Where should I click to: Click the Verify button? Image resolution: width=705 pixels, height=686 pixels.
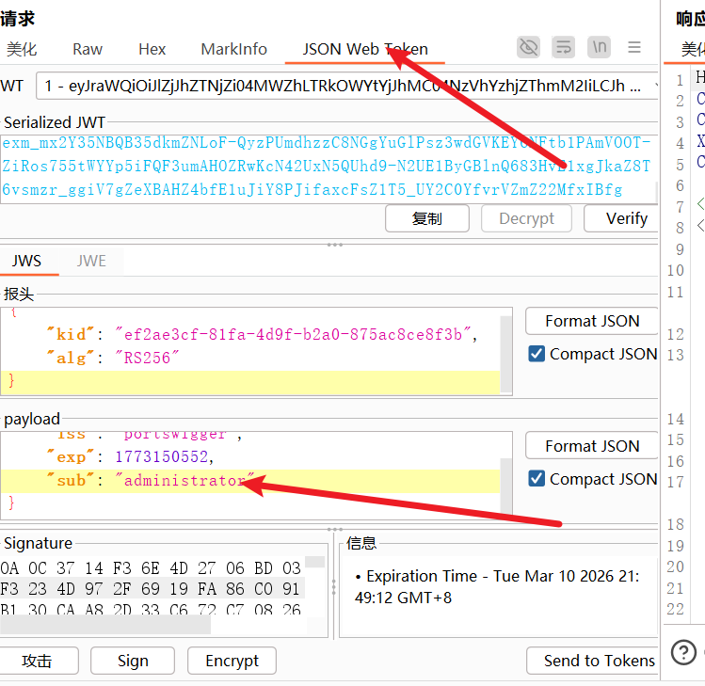pos(626,218)
